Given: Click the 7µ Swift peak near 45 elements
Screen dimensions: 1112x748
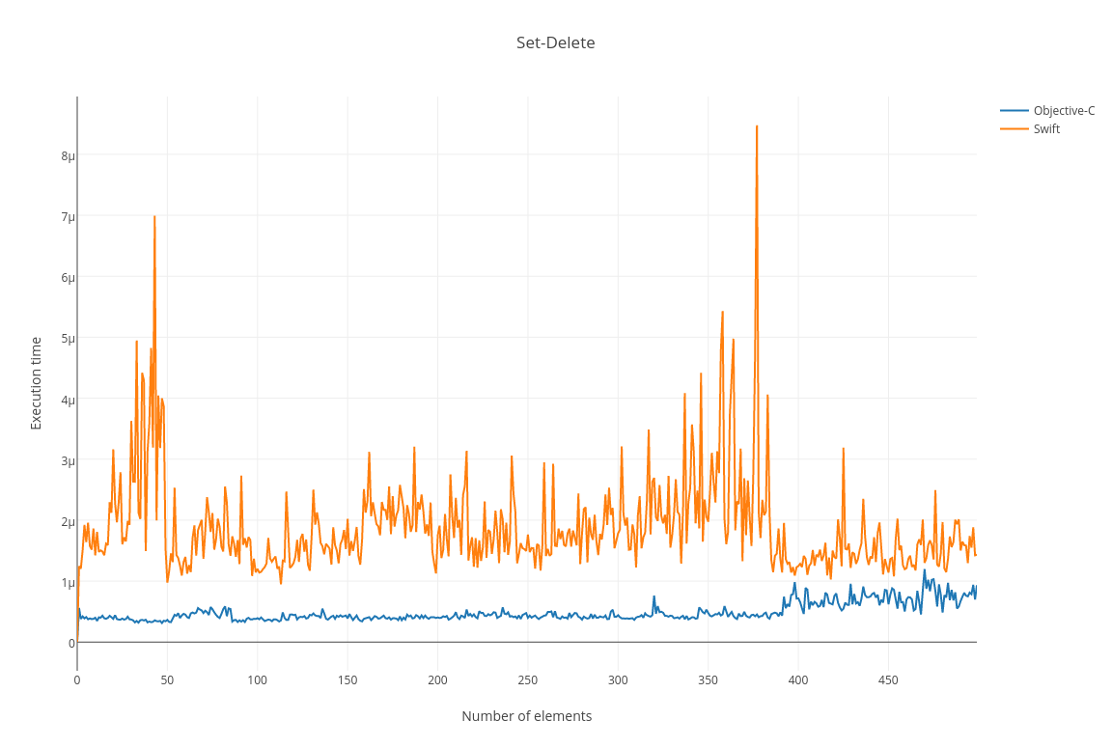Looking at the screenshot, I should (154, 218).
